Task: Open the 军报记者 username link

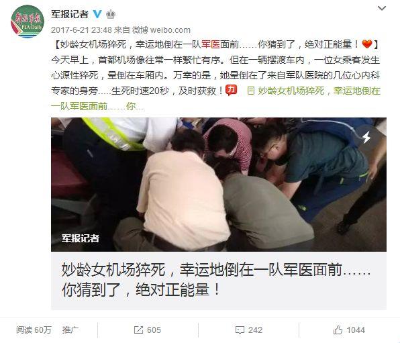Action: (70, 14)
